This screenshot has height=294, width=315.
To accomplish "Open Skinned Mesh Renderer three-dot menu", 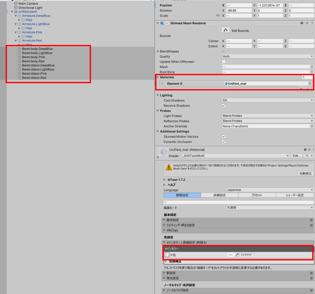I will [312, 23].
